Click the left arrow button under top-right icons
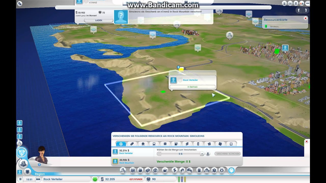 (x=298, y=10)
